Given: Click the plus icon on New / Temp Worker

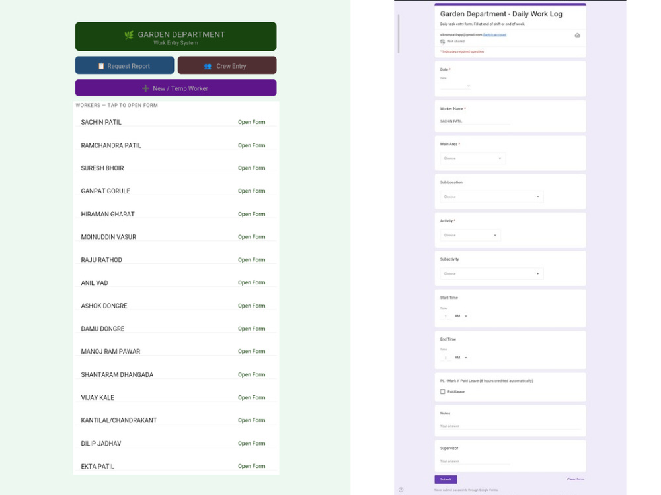Looking at the screenshot, I should click(145, 88).
